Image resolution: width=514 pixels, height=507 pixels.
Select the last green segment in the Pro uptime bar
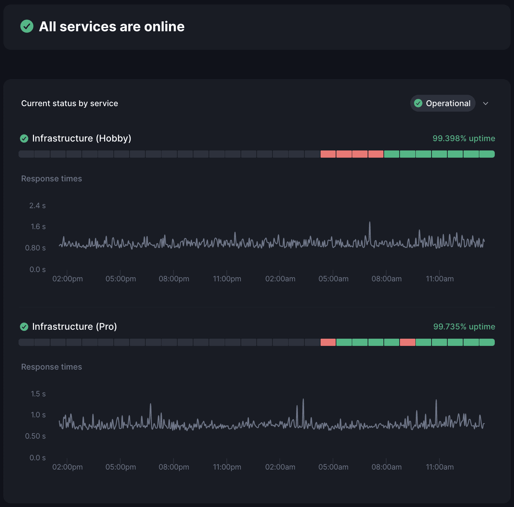487,342
